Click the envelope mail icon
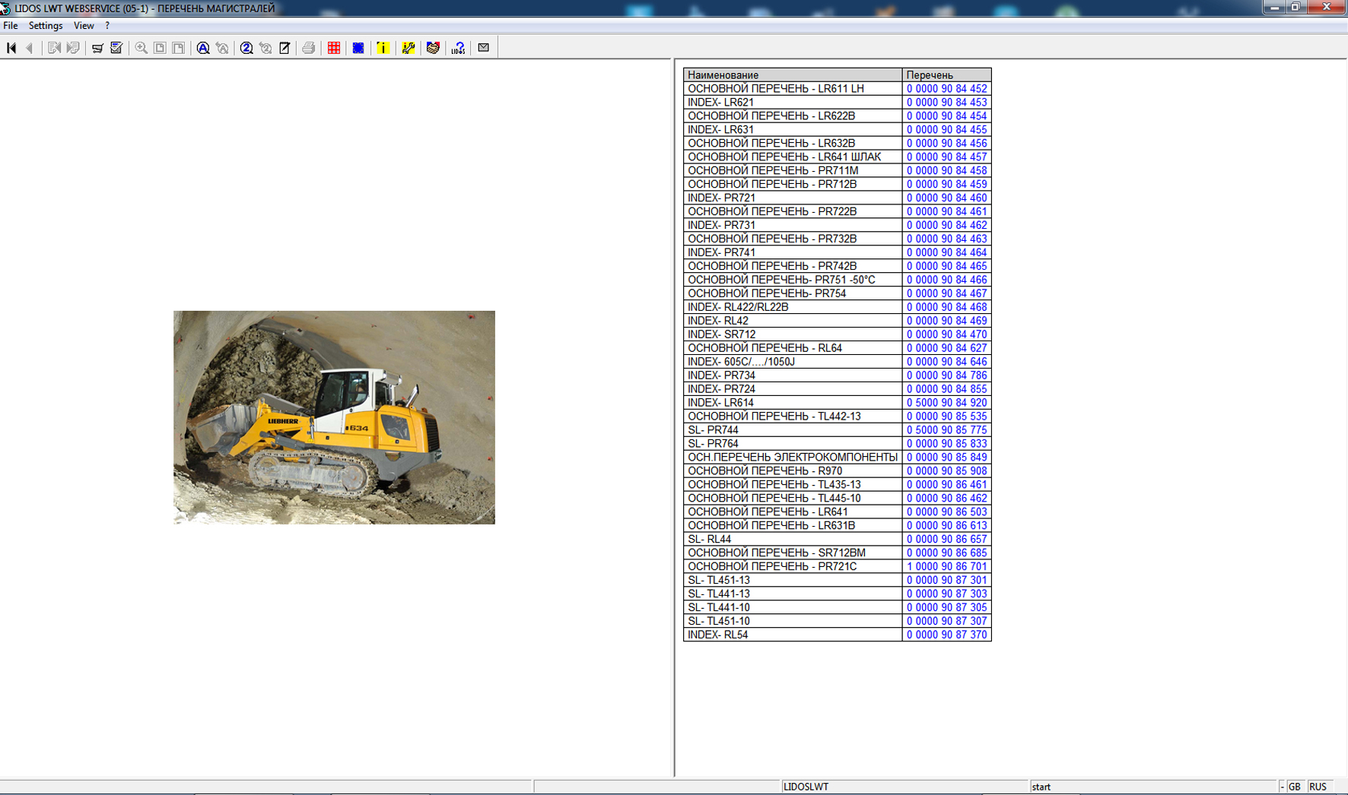Image resolution: width=1348 pixels, height=795 pixels. 484,48
